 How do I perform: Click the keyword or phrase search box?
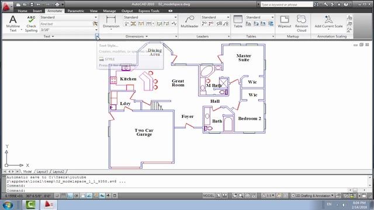click(286, 5)
